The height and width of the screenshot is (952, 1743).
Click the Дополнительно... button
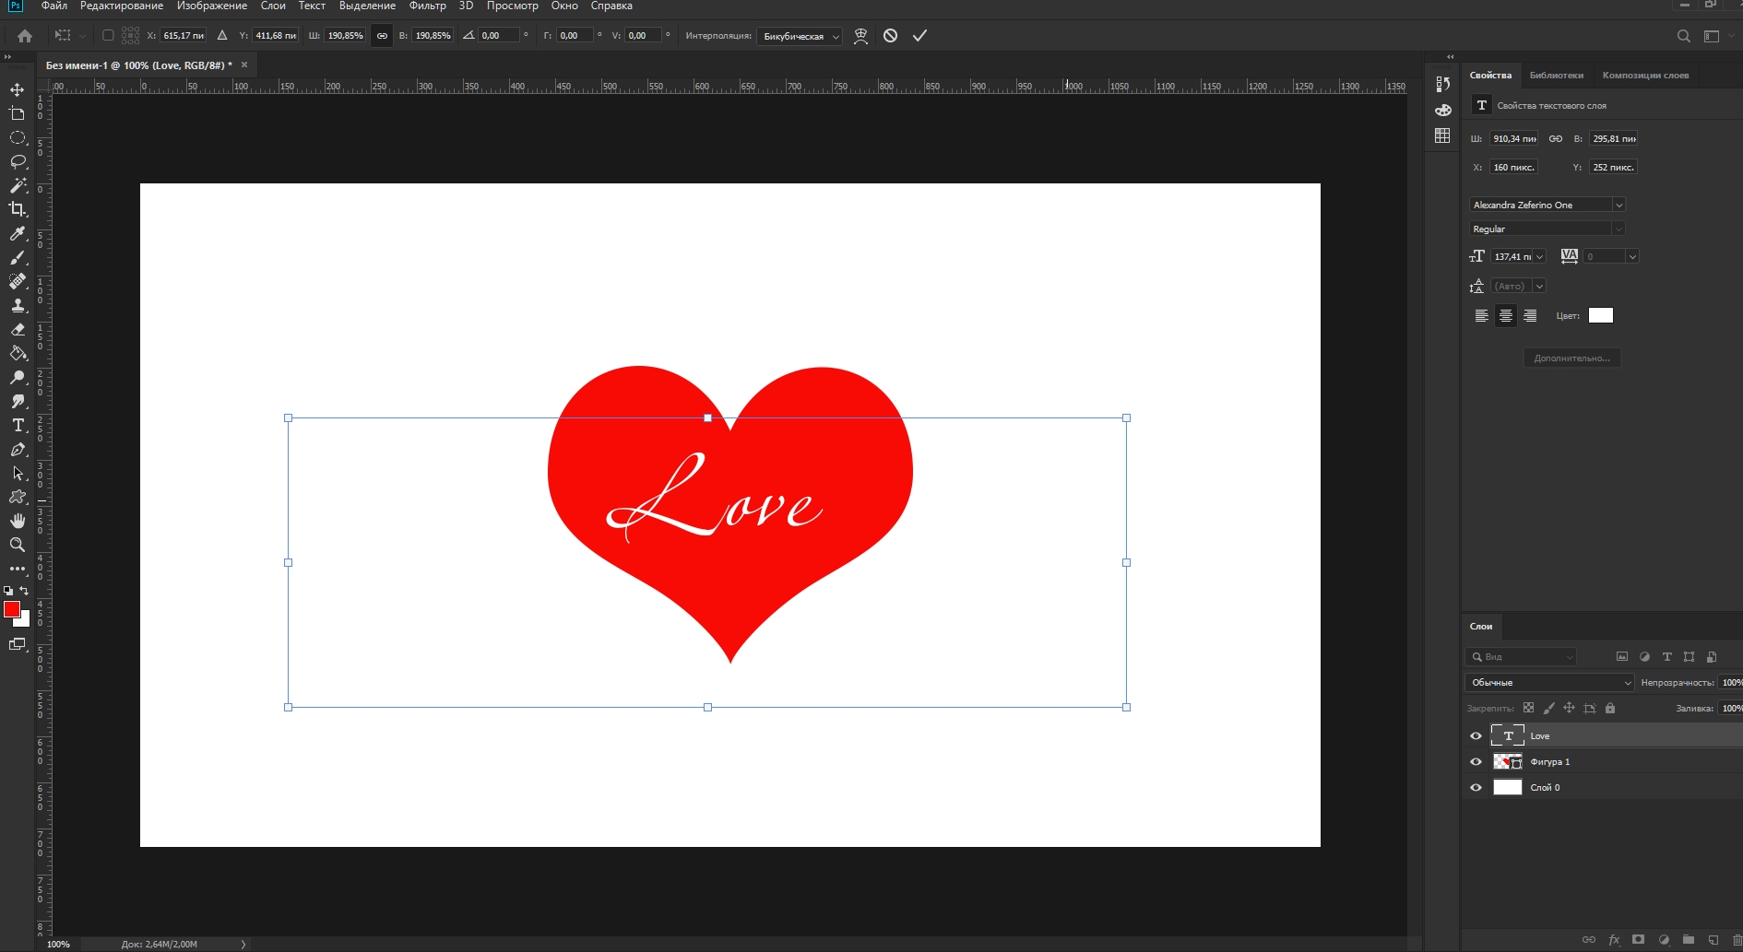point(1571,358)
